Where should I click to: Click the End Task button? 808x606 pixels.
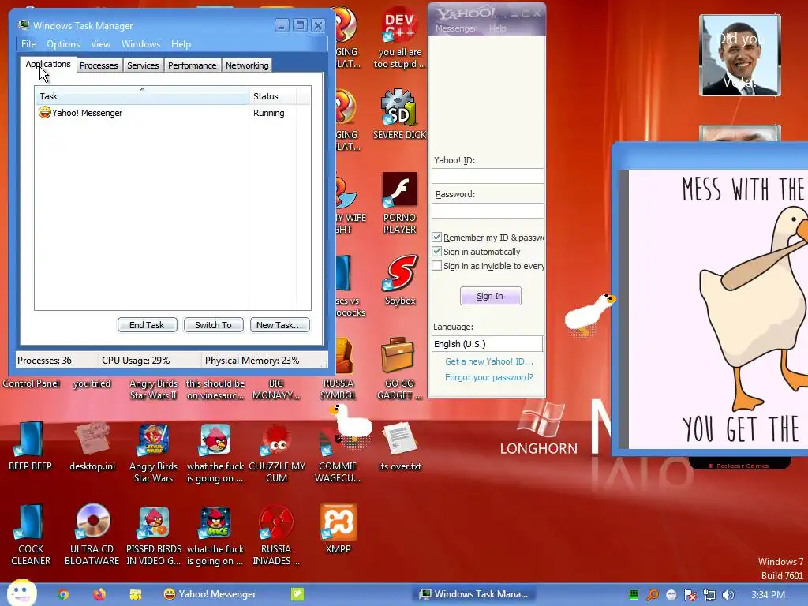147,325
